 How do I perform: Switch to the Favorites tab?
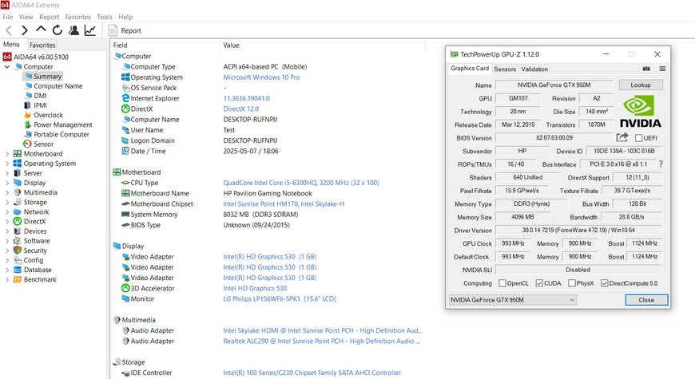click(42, 45)
